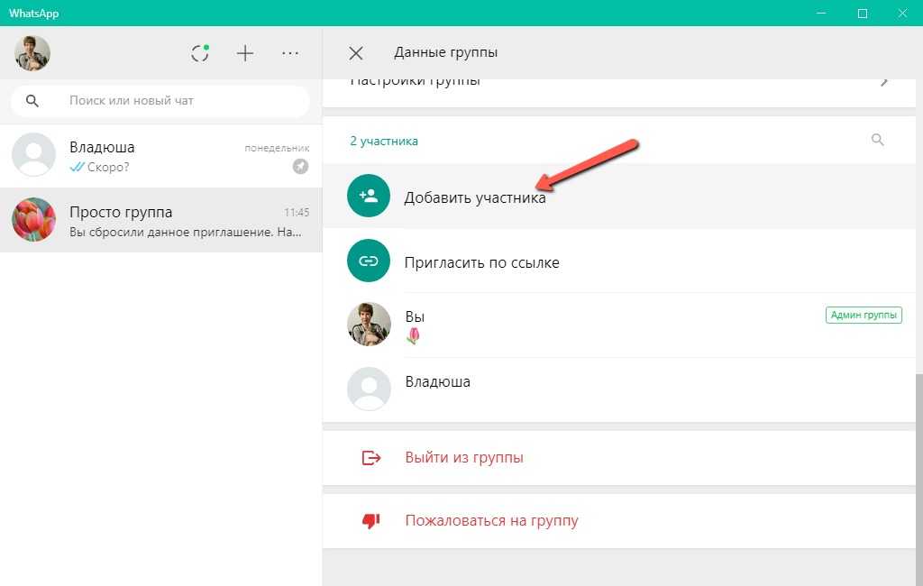Select the Просто группа chat
923x586 pixels.
[160, 220]
